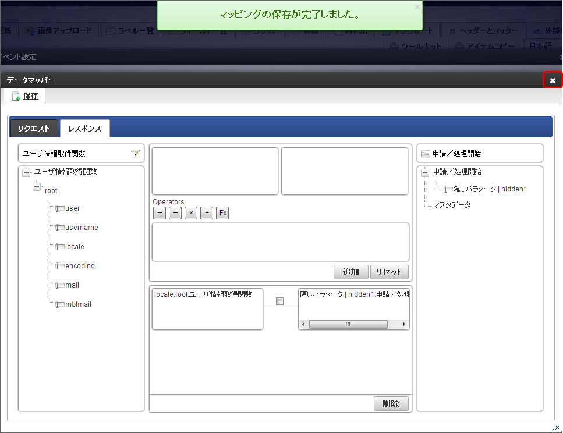Collapse the root tree node
Viewport: 563px width, 433px height.
coord(37,187)
